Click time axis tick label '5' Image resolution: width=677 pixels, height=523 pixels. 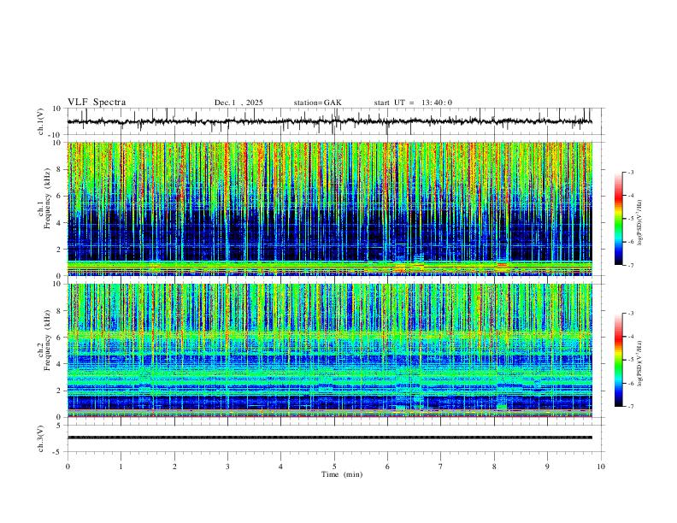(x=334, y=467)
